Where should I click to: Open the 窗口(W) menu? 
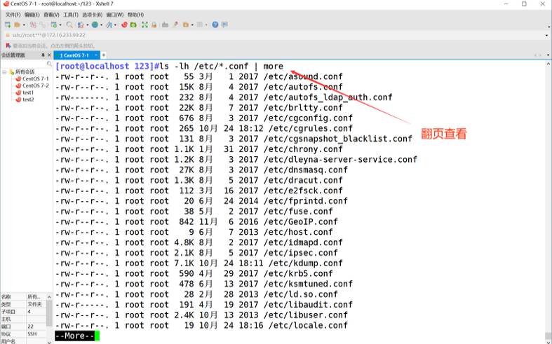115,15
